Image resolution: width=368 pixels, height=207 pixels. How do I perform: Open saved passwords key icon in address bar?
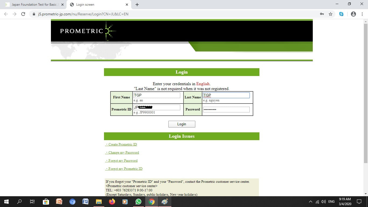point(322,14)
